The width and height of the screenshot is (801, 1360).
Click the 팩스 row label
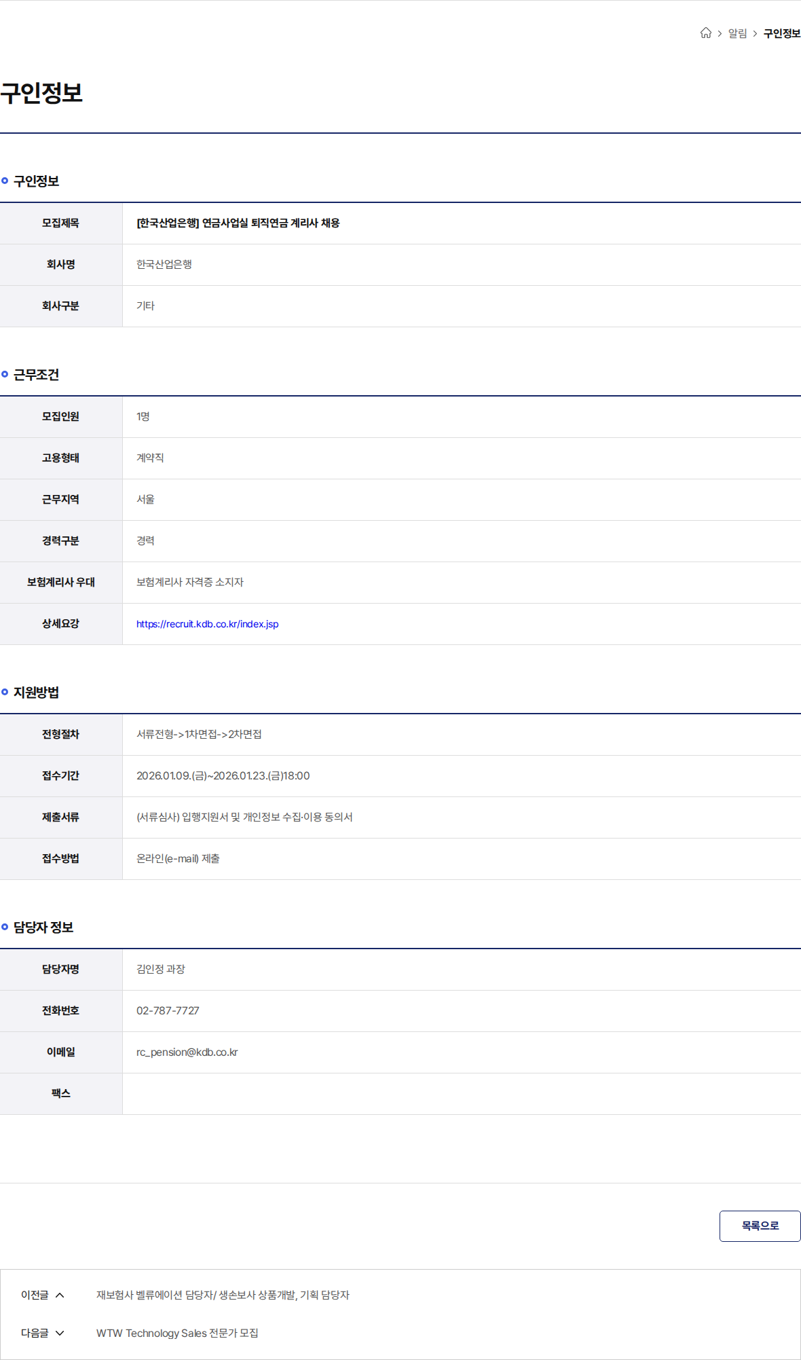click(x=61, y=1094)
